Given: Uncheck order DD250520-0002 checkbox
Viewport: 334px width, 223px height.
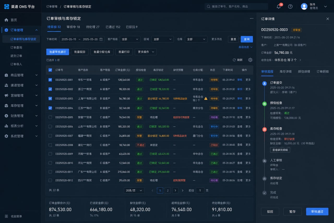Looking at the screenshot, I should [x=50, y=89].
